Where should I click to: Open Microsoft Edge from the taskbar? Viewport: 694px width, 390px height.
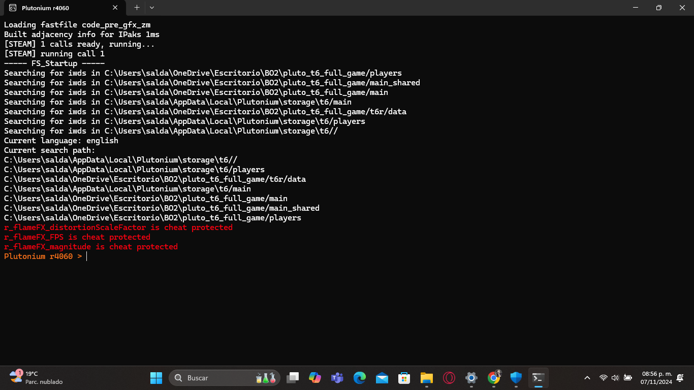click(360, 378)
